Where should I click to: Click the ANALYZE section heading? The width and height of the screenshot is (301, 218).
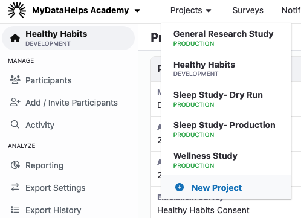tap(22, 146)
